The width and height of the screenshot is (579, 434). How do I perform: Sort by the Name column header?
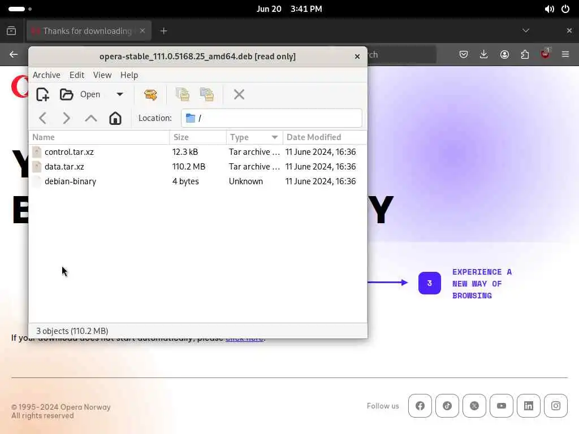click(x=99, y=137)
